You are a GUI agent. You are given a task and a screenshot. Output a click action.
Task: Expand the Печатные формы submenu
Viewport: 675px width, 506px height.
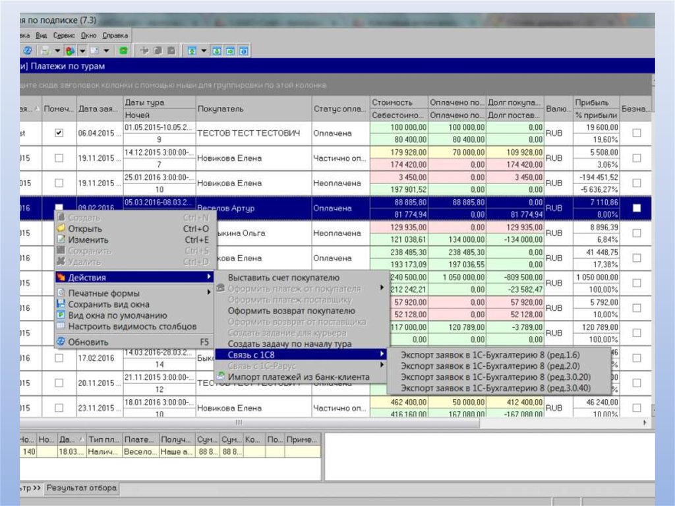(134, 293)
